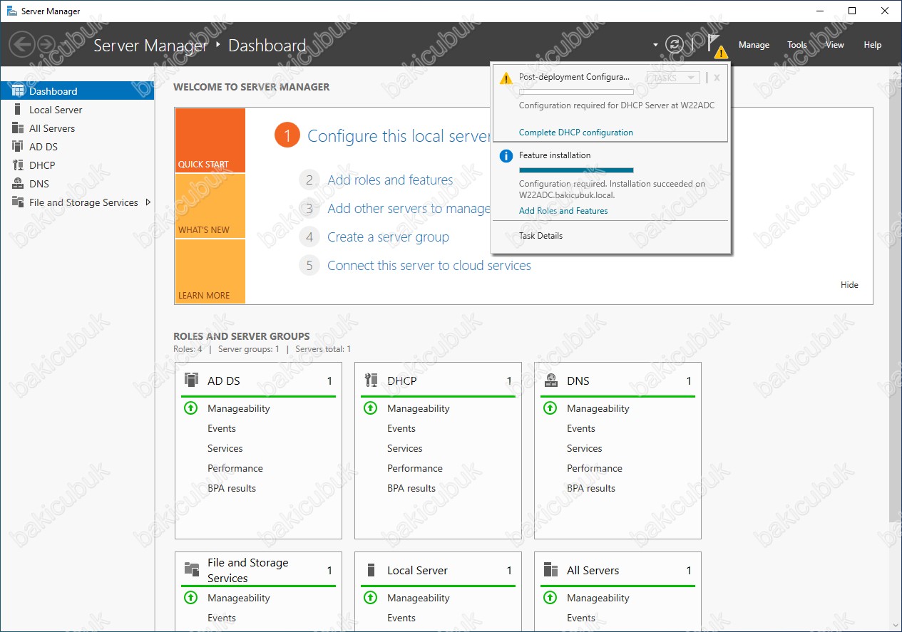Screen dimensions: 902x632
Task: Click Complete DHCP configuration link
Action: 576,133
